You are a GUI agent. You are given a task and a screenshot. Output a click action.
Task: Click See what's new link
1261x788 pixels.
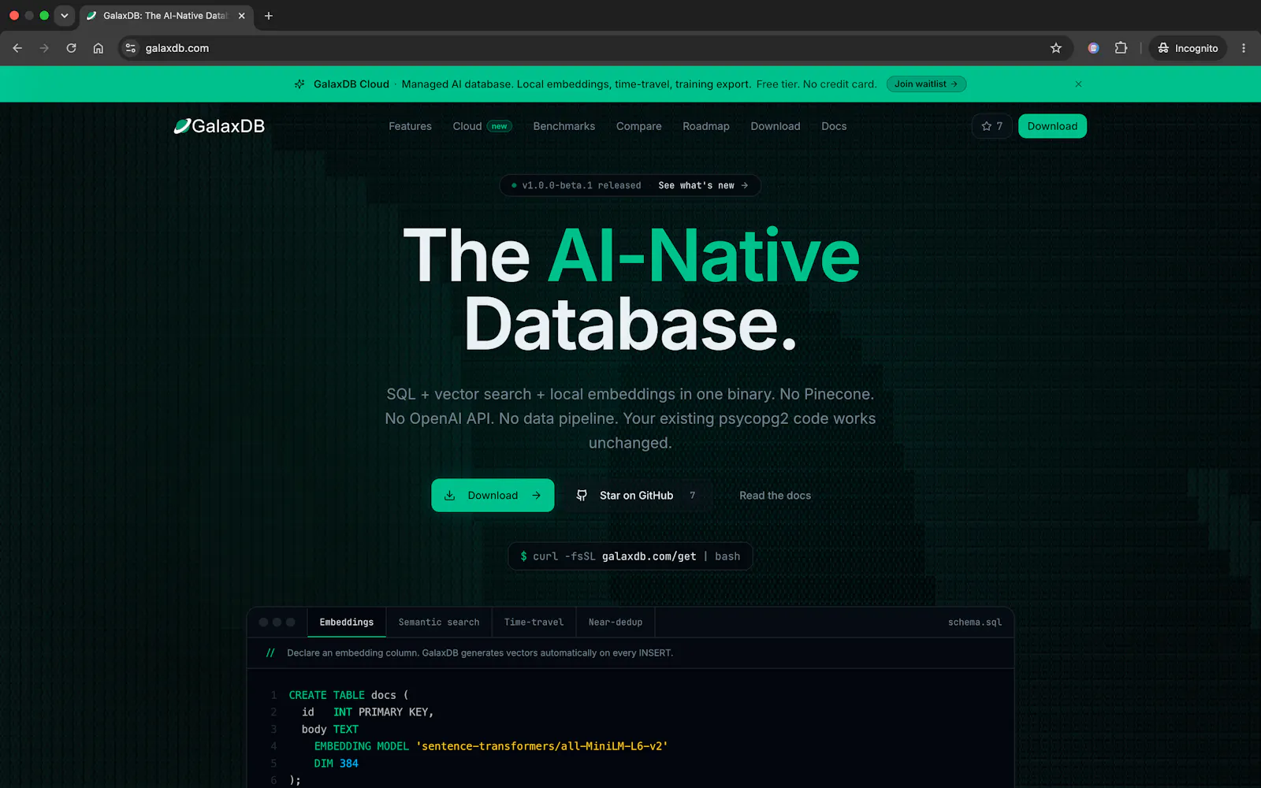pos(703,185)
